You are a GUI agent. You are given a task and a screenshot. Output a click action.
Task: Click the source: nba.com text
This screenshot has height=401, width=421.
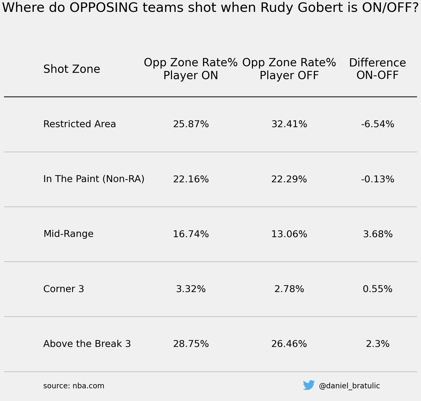[74, 386]
